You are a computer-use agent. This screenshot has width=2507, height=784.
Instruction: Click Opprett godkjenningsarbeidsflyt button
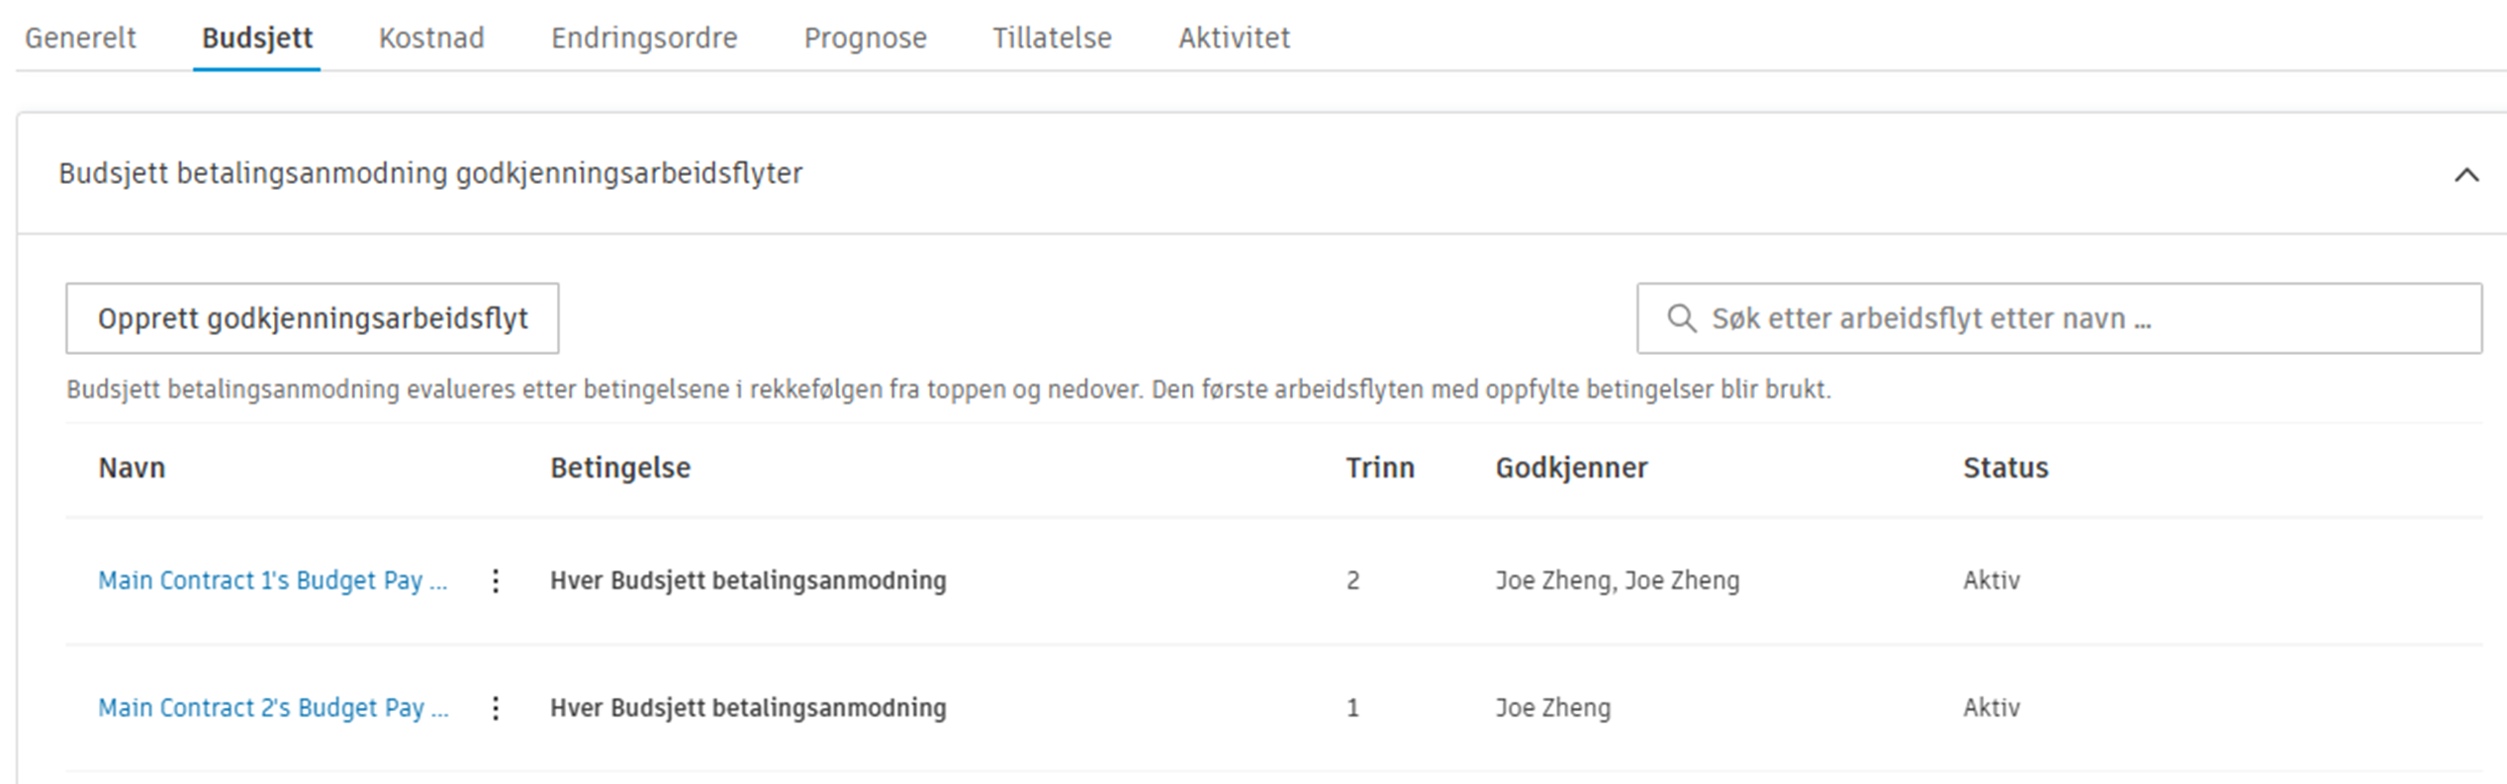click(x=313, y=318)
